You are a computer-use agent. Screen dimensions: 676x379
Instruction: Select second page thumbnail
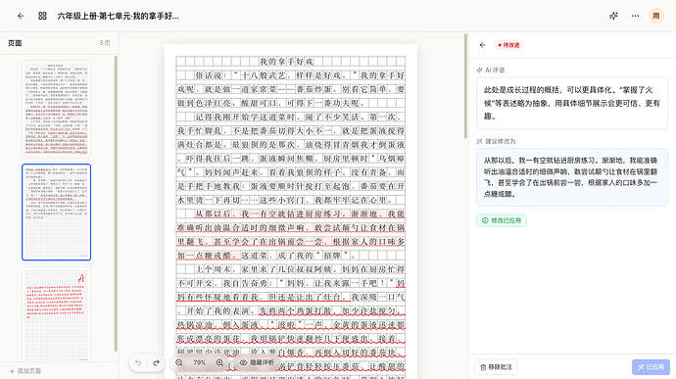click(57, 213)
